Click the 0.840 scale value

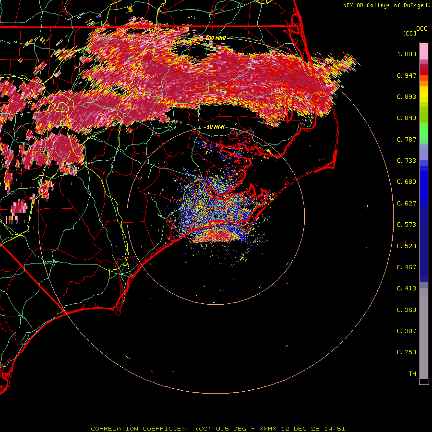[407, 118]
